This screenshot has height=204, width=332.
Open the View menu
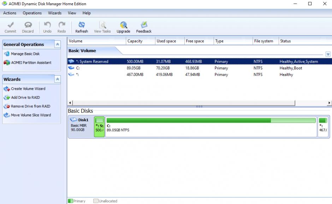pyautogui.click(x=72, y=13)
